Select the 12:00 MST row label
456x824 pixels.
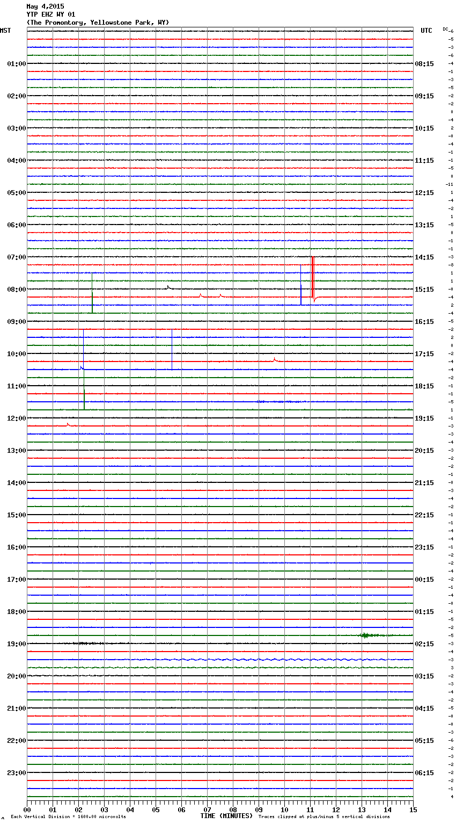16,418
